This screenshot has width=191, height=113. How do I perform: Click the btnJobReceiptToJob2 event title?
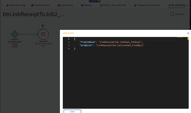point(35,14)
